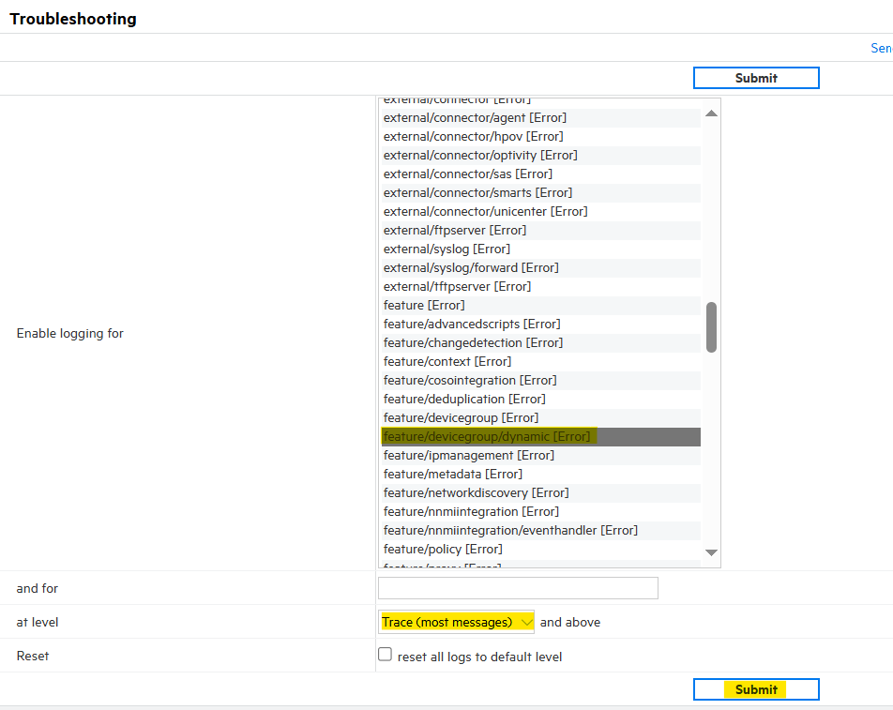Click the list scroll down arrow

[711, 552]
